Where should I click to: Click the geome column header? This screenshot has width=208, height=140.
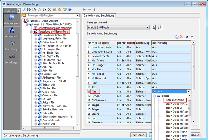pos(121,43)
